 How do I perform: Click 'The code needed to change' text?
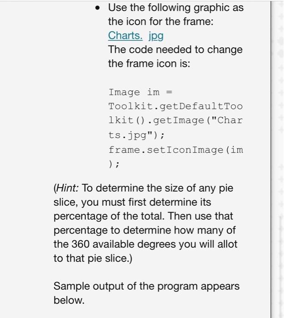[175, 50]
